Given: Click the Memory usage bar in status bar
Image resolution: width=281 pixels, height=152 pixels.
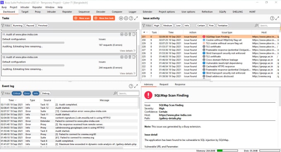Looking at the screenshot, I should click(227, 151).
